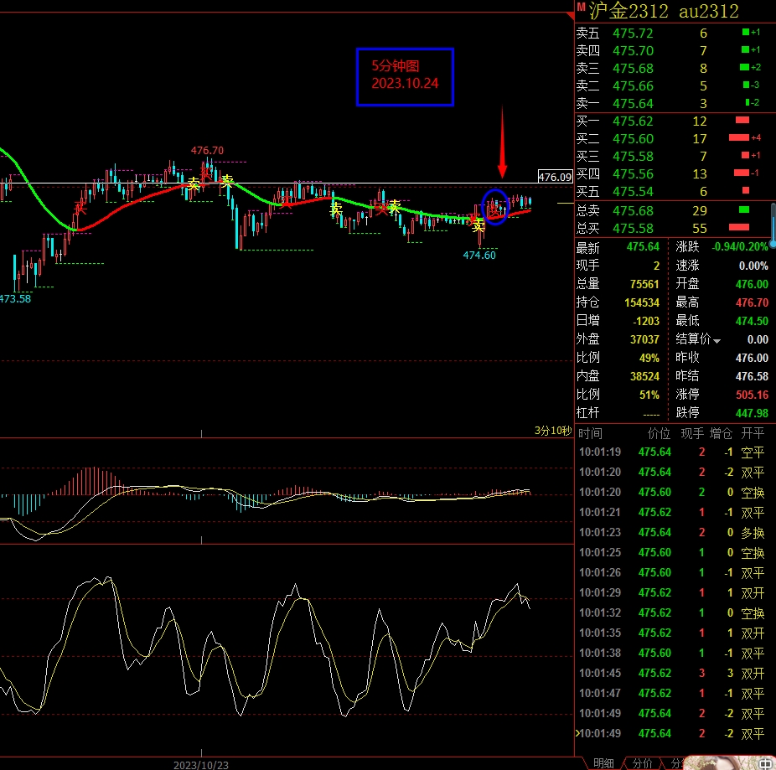Image resolution: width=776 pixels, height=770 pixels.
Task: Click the input method 中 icon
Action: tap(765, 763)
